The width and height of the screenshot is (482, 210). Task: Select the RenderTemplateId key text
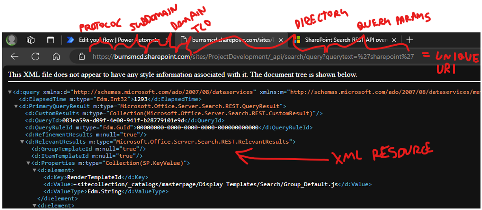coord(94,177)
